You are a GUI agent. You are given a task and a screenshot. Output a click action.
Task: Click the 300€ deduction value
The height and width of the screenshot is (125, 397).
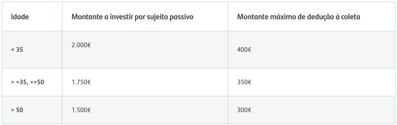244,110
